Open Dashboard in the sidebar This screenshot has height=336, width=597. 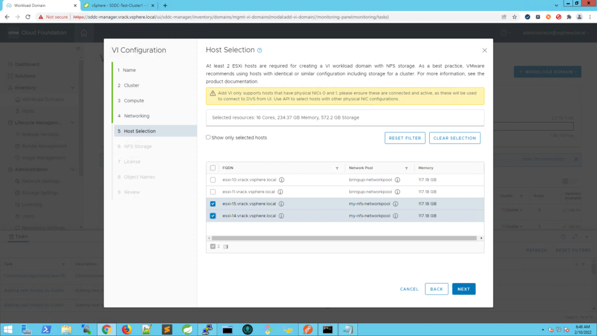tap(27, 64)
